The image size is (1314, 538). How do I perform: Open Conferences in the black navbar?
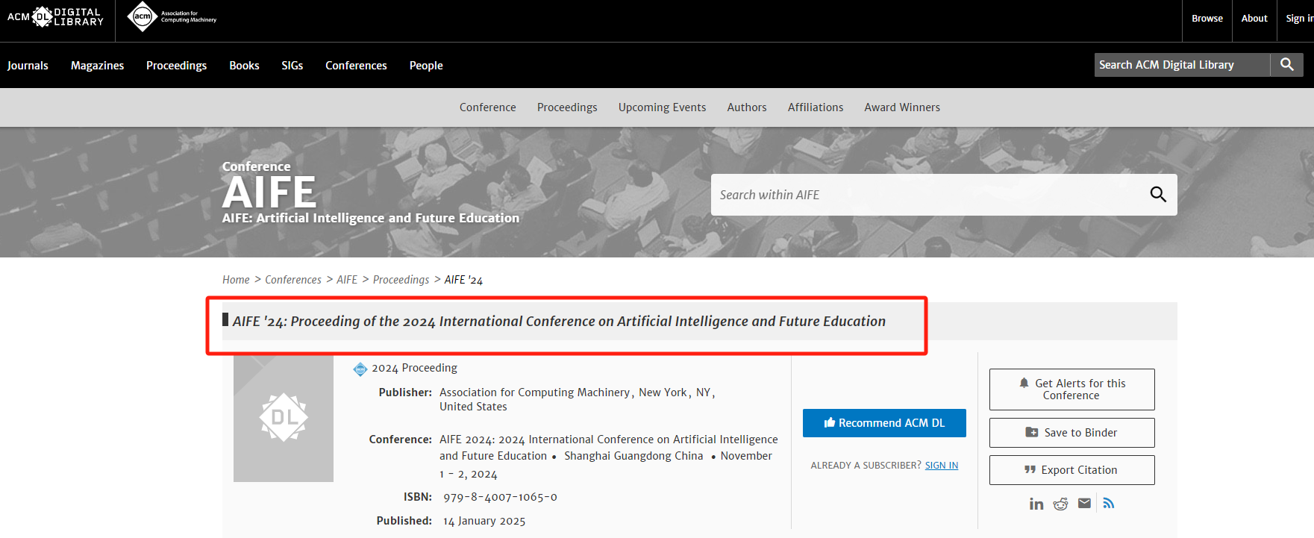[x=356, y=66]
